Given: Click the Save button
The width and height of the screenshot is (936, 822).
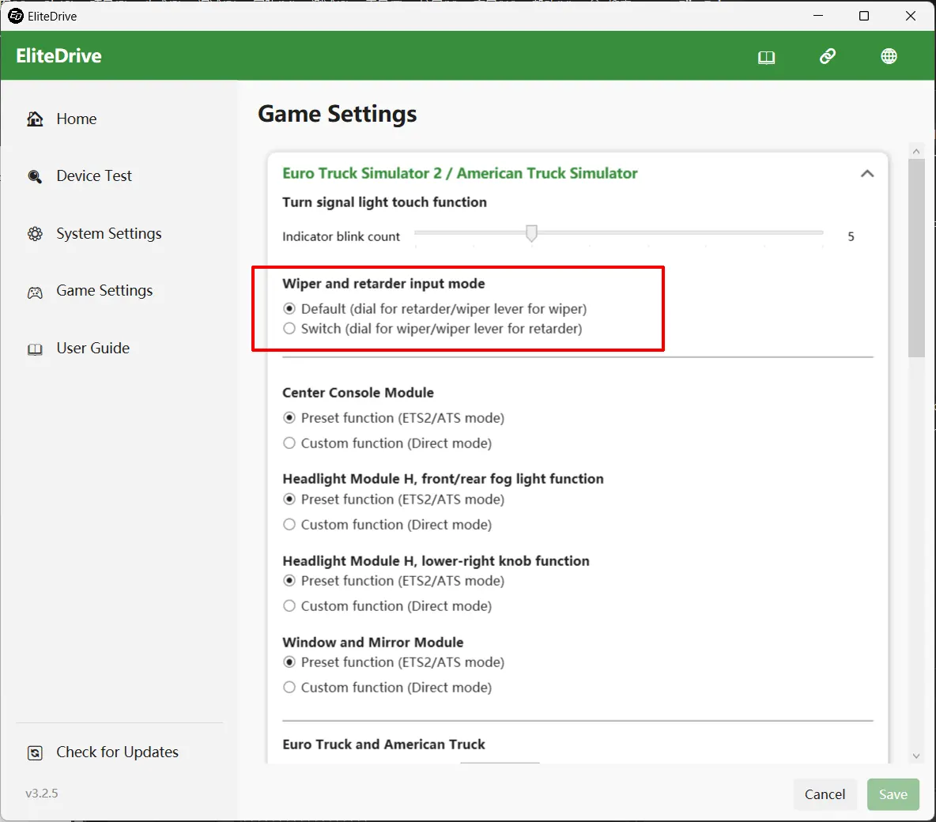Looking at the screenshot, I should [x=893, y=794].
